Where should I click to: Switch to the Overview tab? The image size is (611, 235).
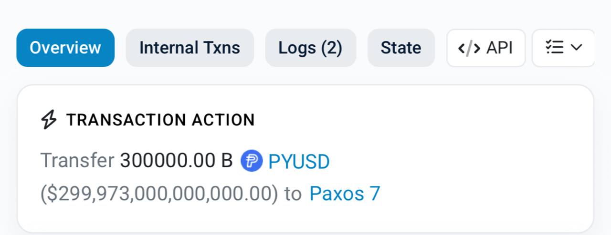(x=65, y=48)
